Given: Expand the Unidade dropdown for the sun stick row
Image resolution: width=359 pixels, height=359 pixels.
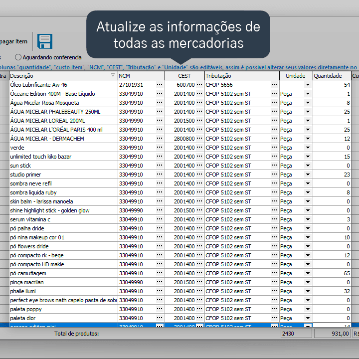Looking at the screenshot, I should pos(308,166).
